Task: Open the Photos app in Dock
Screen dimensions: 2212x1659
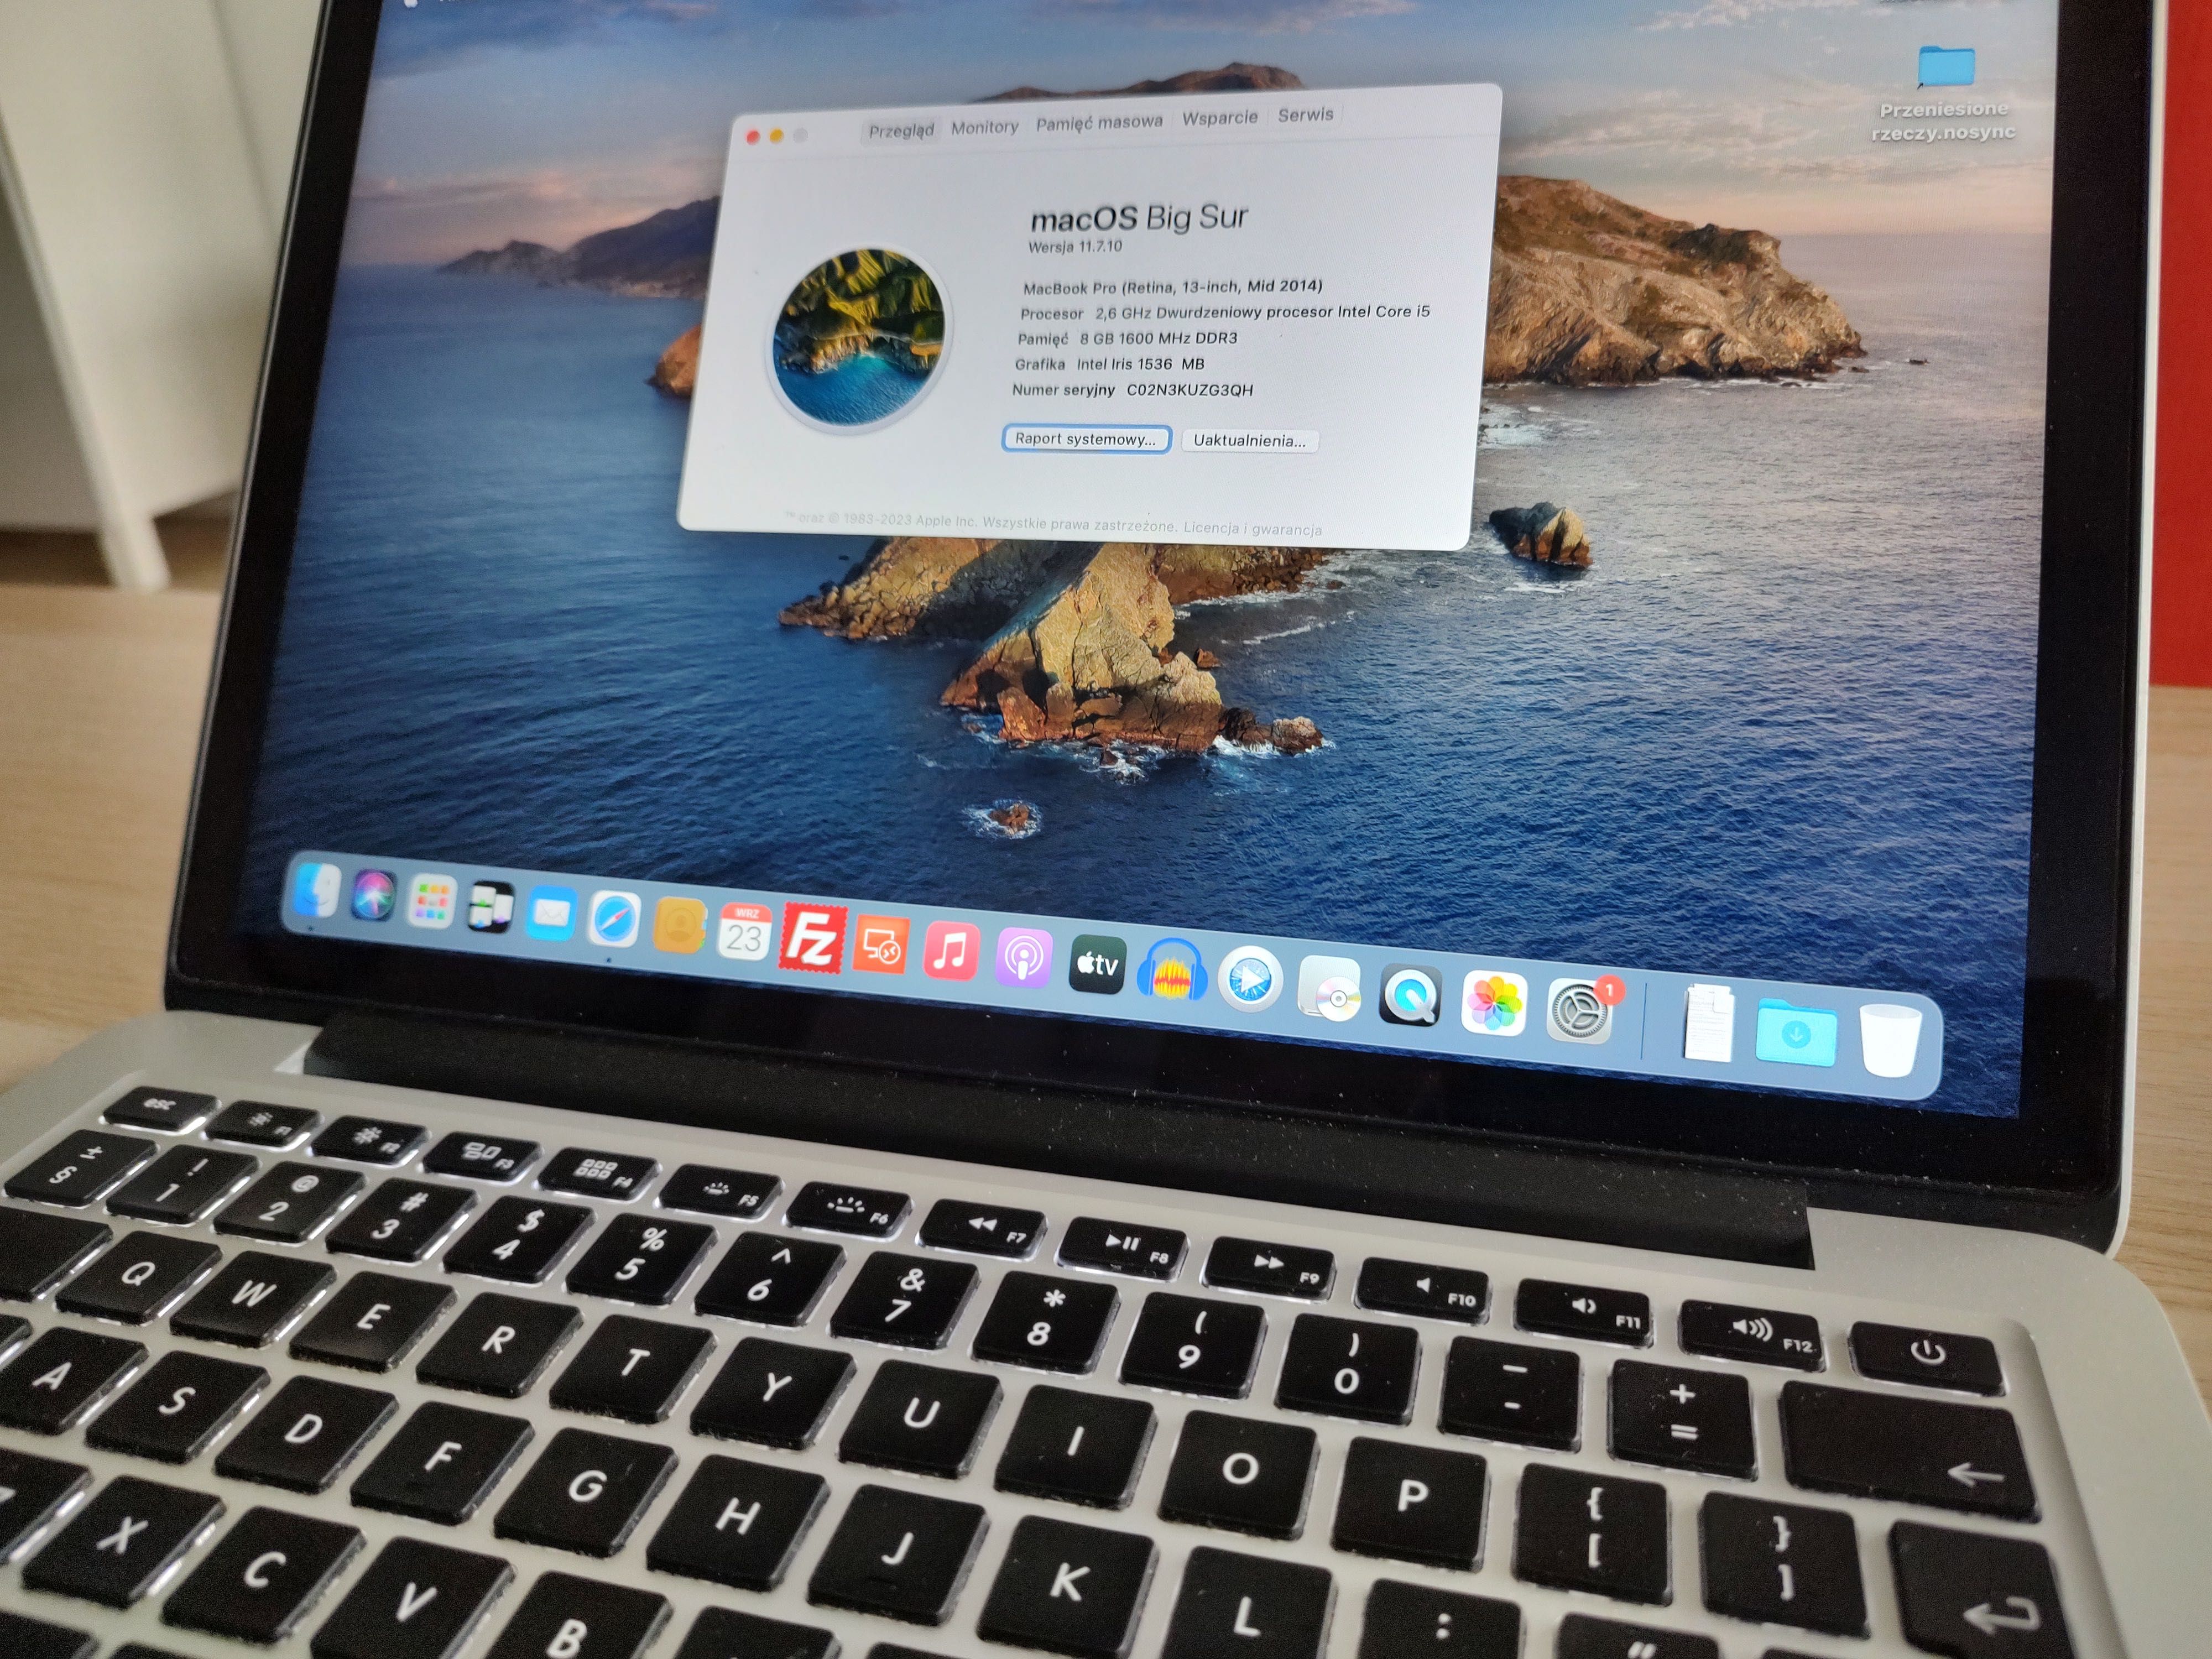Action: (x=1493, y=1003)
